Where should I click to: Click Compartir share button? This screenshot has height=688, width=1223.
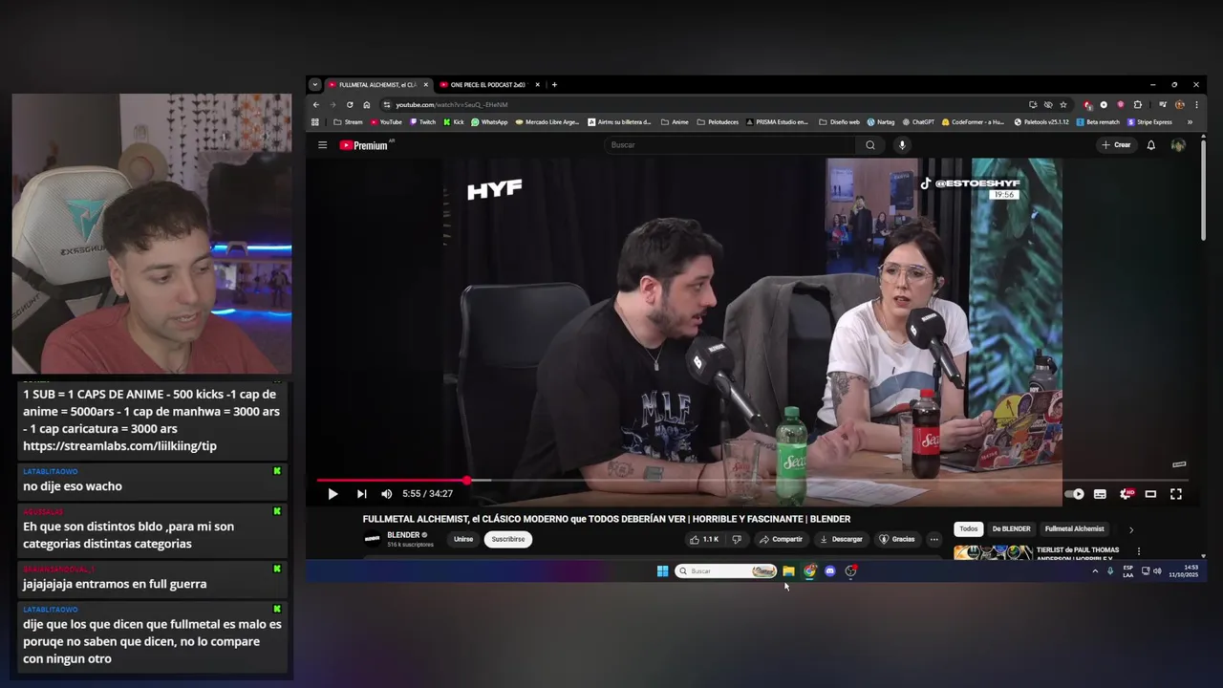(x=781, y=539)
